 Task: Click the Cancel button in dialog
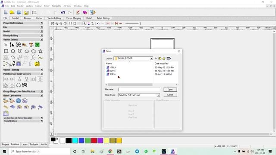170,95
